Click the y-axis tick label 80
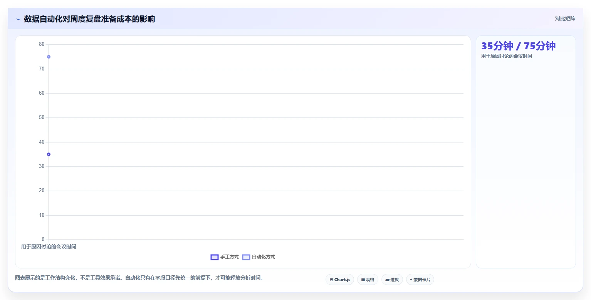 (42, 44)
